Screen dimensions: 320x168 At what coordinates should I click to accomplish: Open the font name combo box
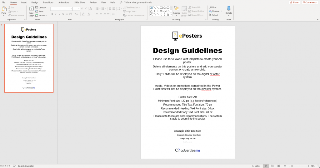[61, 9]
